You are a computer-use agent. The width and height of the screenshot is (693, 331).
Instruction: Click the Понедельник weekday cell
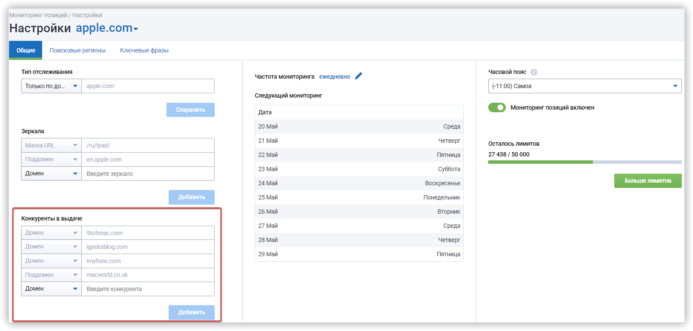(x=442, y=197)
